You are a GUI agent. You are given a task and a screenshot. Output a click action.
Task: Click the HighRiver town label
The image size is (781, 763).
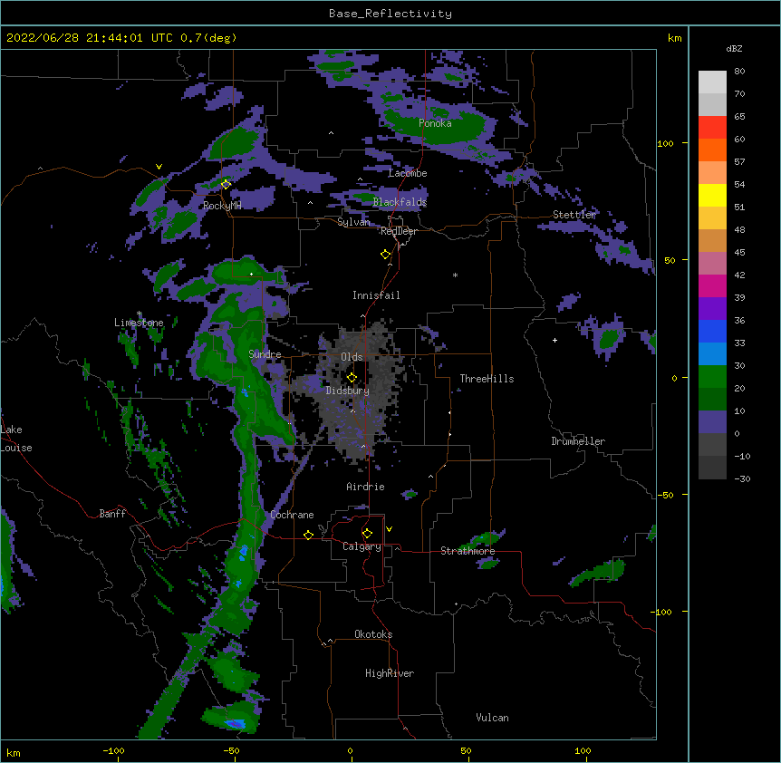pos(390,673)
